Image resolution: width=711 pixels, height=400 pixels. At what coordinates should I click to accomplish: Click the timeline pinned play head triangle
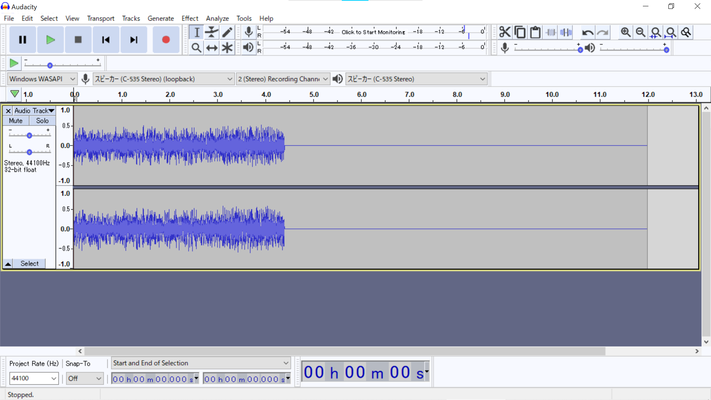14,94
